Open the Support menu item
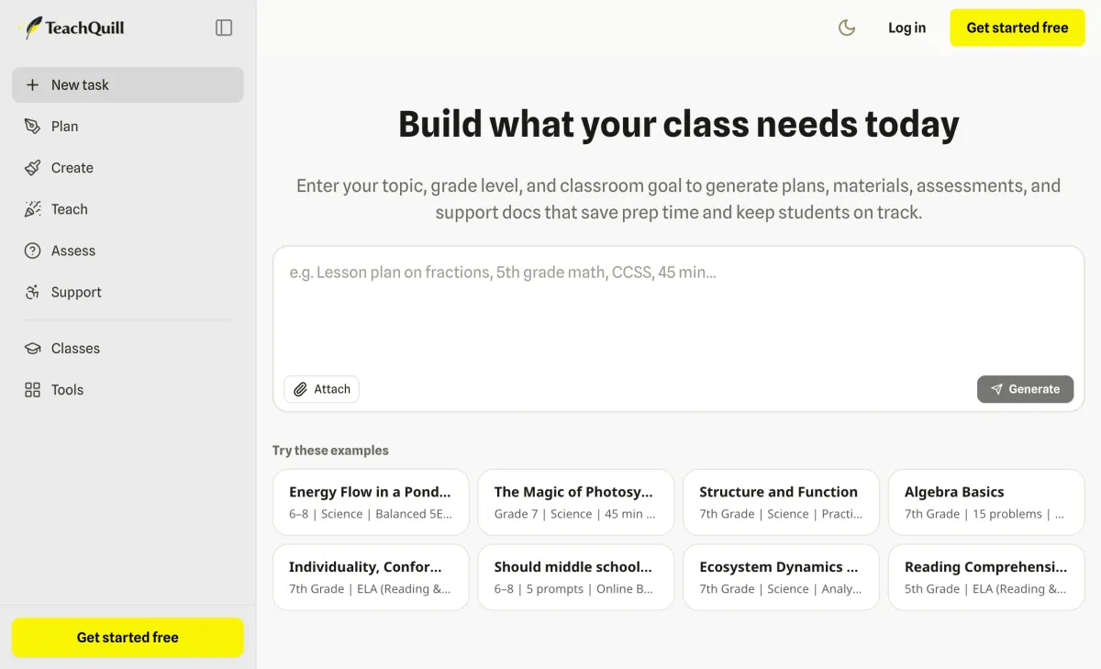Screen dimensions: 1101x669 (x=128, y=292)
